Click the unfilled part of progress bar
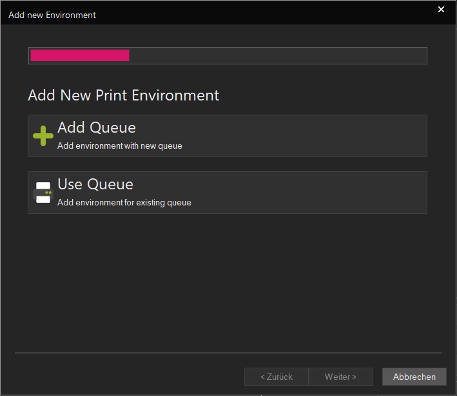The image size is (457, 396). (x=278, y=55)
